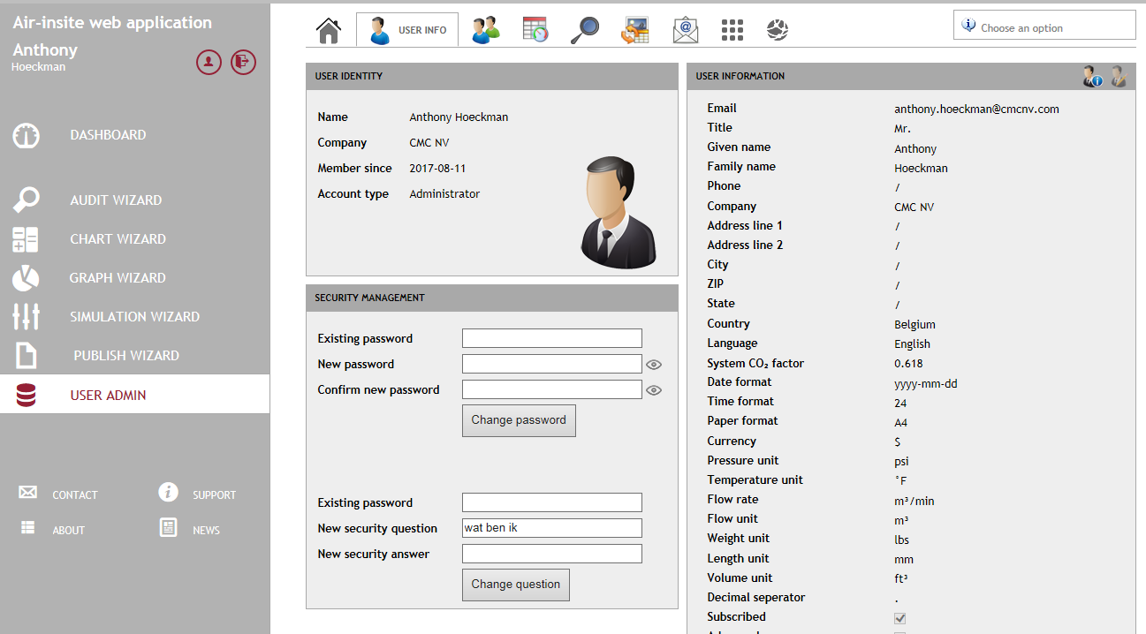1146x634 pixels.
Task: Open the globe tab icon
Action: (778, 30)
